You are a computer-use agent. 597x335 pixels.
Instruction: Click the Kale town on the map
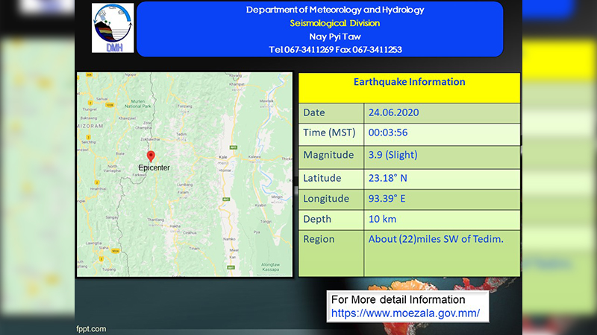[x=222, y=157]
